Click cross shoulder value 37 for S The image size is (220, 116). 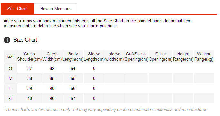[x=30, y=68]
